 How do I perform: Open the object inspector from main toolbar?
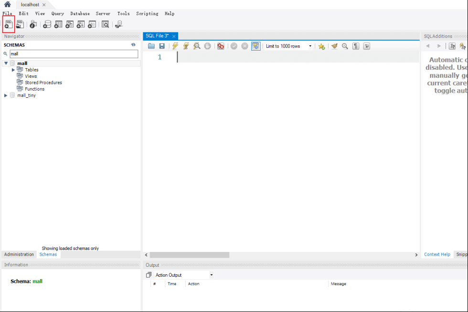tap(33, 24)
